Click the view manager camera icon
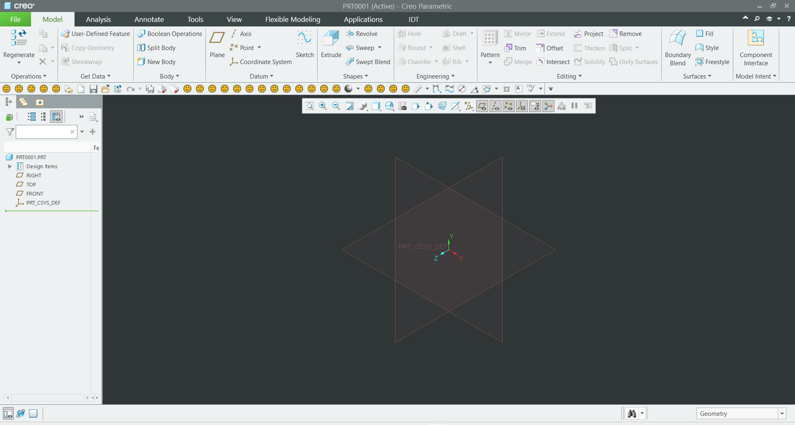The height and width of the screenshot is (425, 795). click(x=402, y=106)
